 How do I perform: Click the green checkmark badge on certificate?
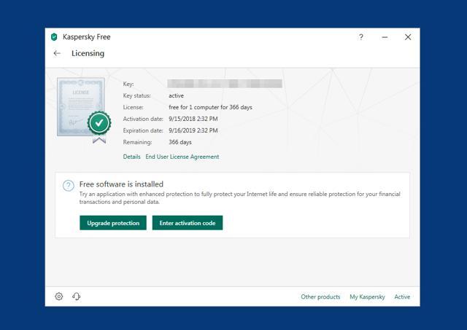pos(99,122)
